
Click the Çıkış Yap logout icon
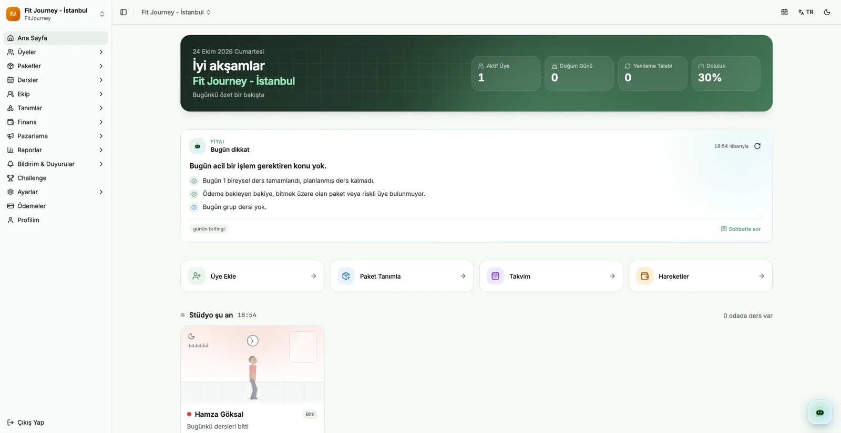11,423
